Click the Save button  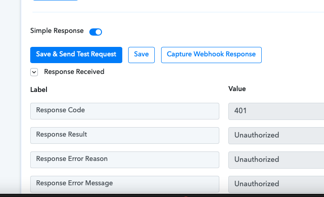click(x=141, y=55)
